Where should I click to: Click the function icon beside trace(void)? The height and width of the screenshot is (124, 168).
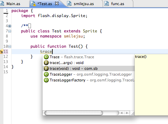[x=46, y=68]
